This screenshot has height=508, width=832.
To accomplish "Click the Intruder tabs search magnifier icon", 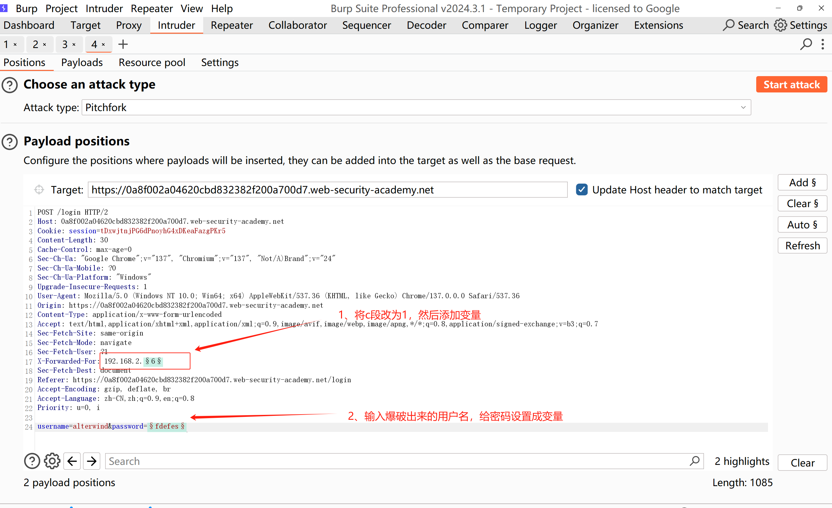I will point(806,44).
